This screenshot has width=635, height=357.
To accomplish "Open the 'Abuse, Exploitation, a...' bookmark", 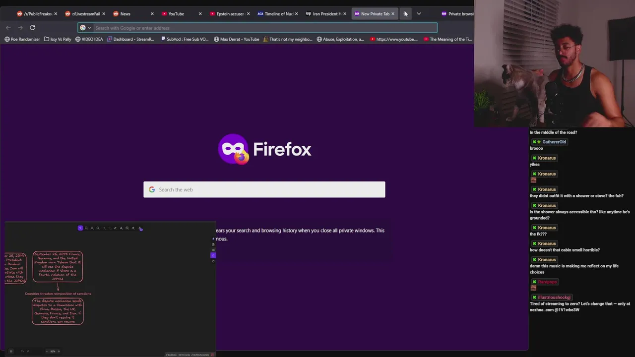I will coord(340,39).
